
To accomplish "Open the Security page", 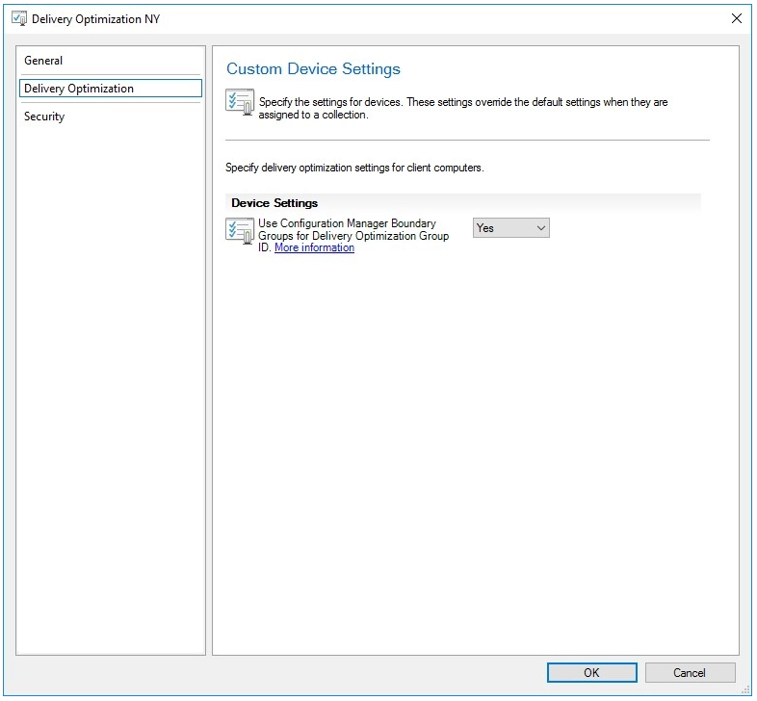I will [x=44, y=117].
